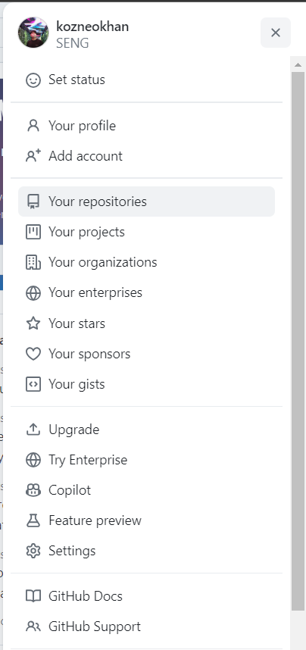This screenshot has width=306, height=650.
Task: Choose Try Enterprise menu entry
Action: tap(146, 460)
